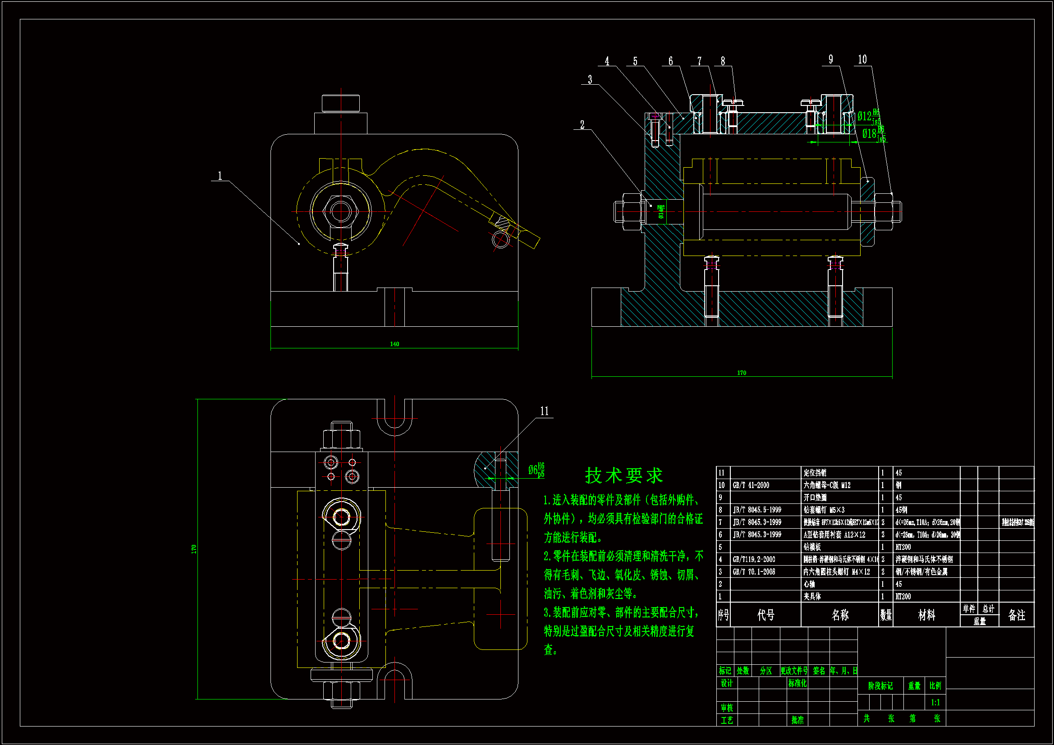Click part balloon number 3

(x=590, y=80)
